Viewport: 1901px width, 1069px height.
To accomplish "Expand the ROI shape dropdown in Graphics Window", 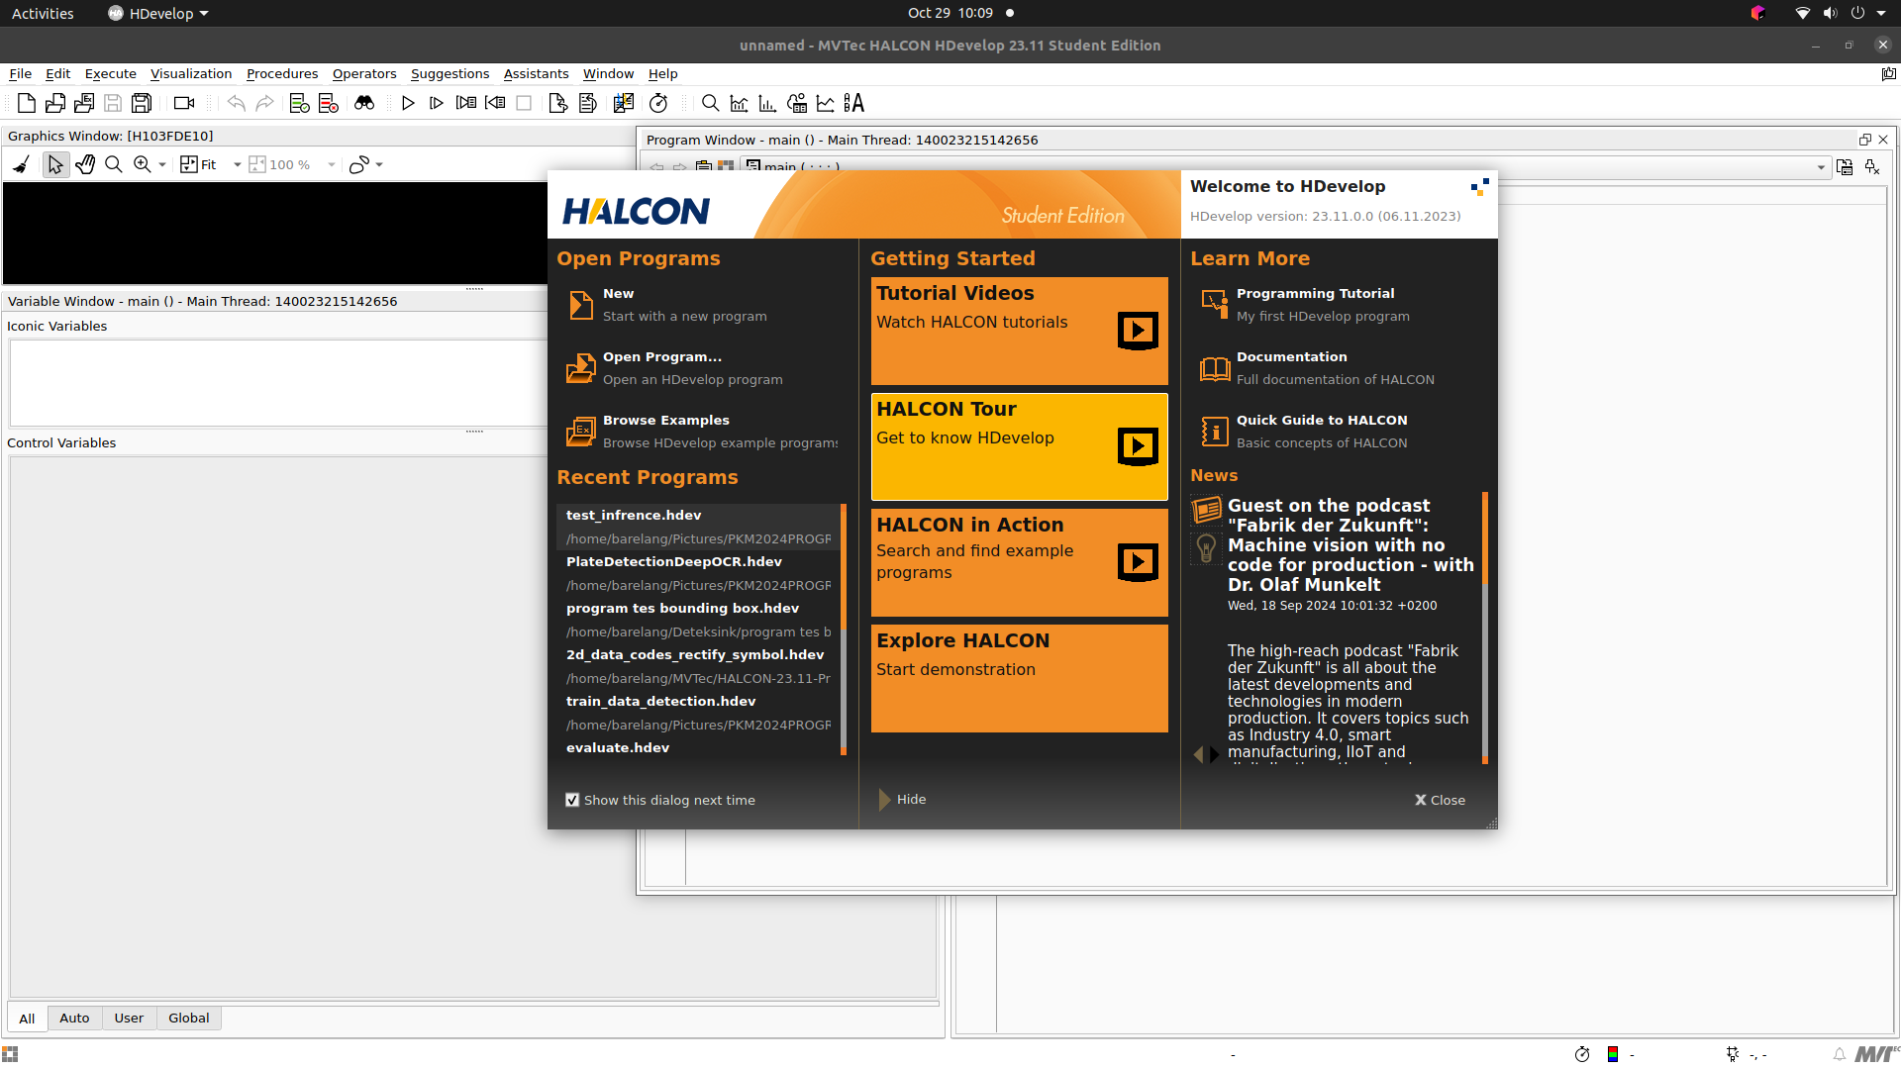I will click(379, 165).
